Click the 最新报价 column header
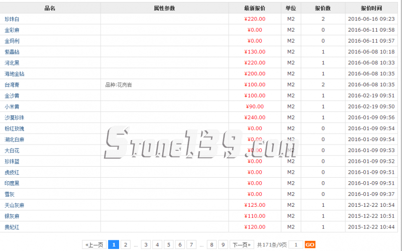 pos(255,8)
